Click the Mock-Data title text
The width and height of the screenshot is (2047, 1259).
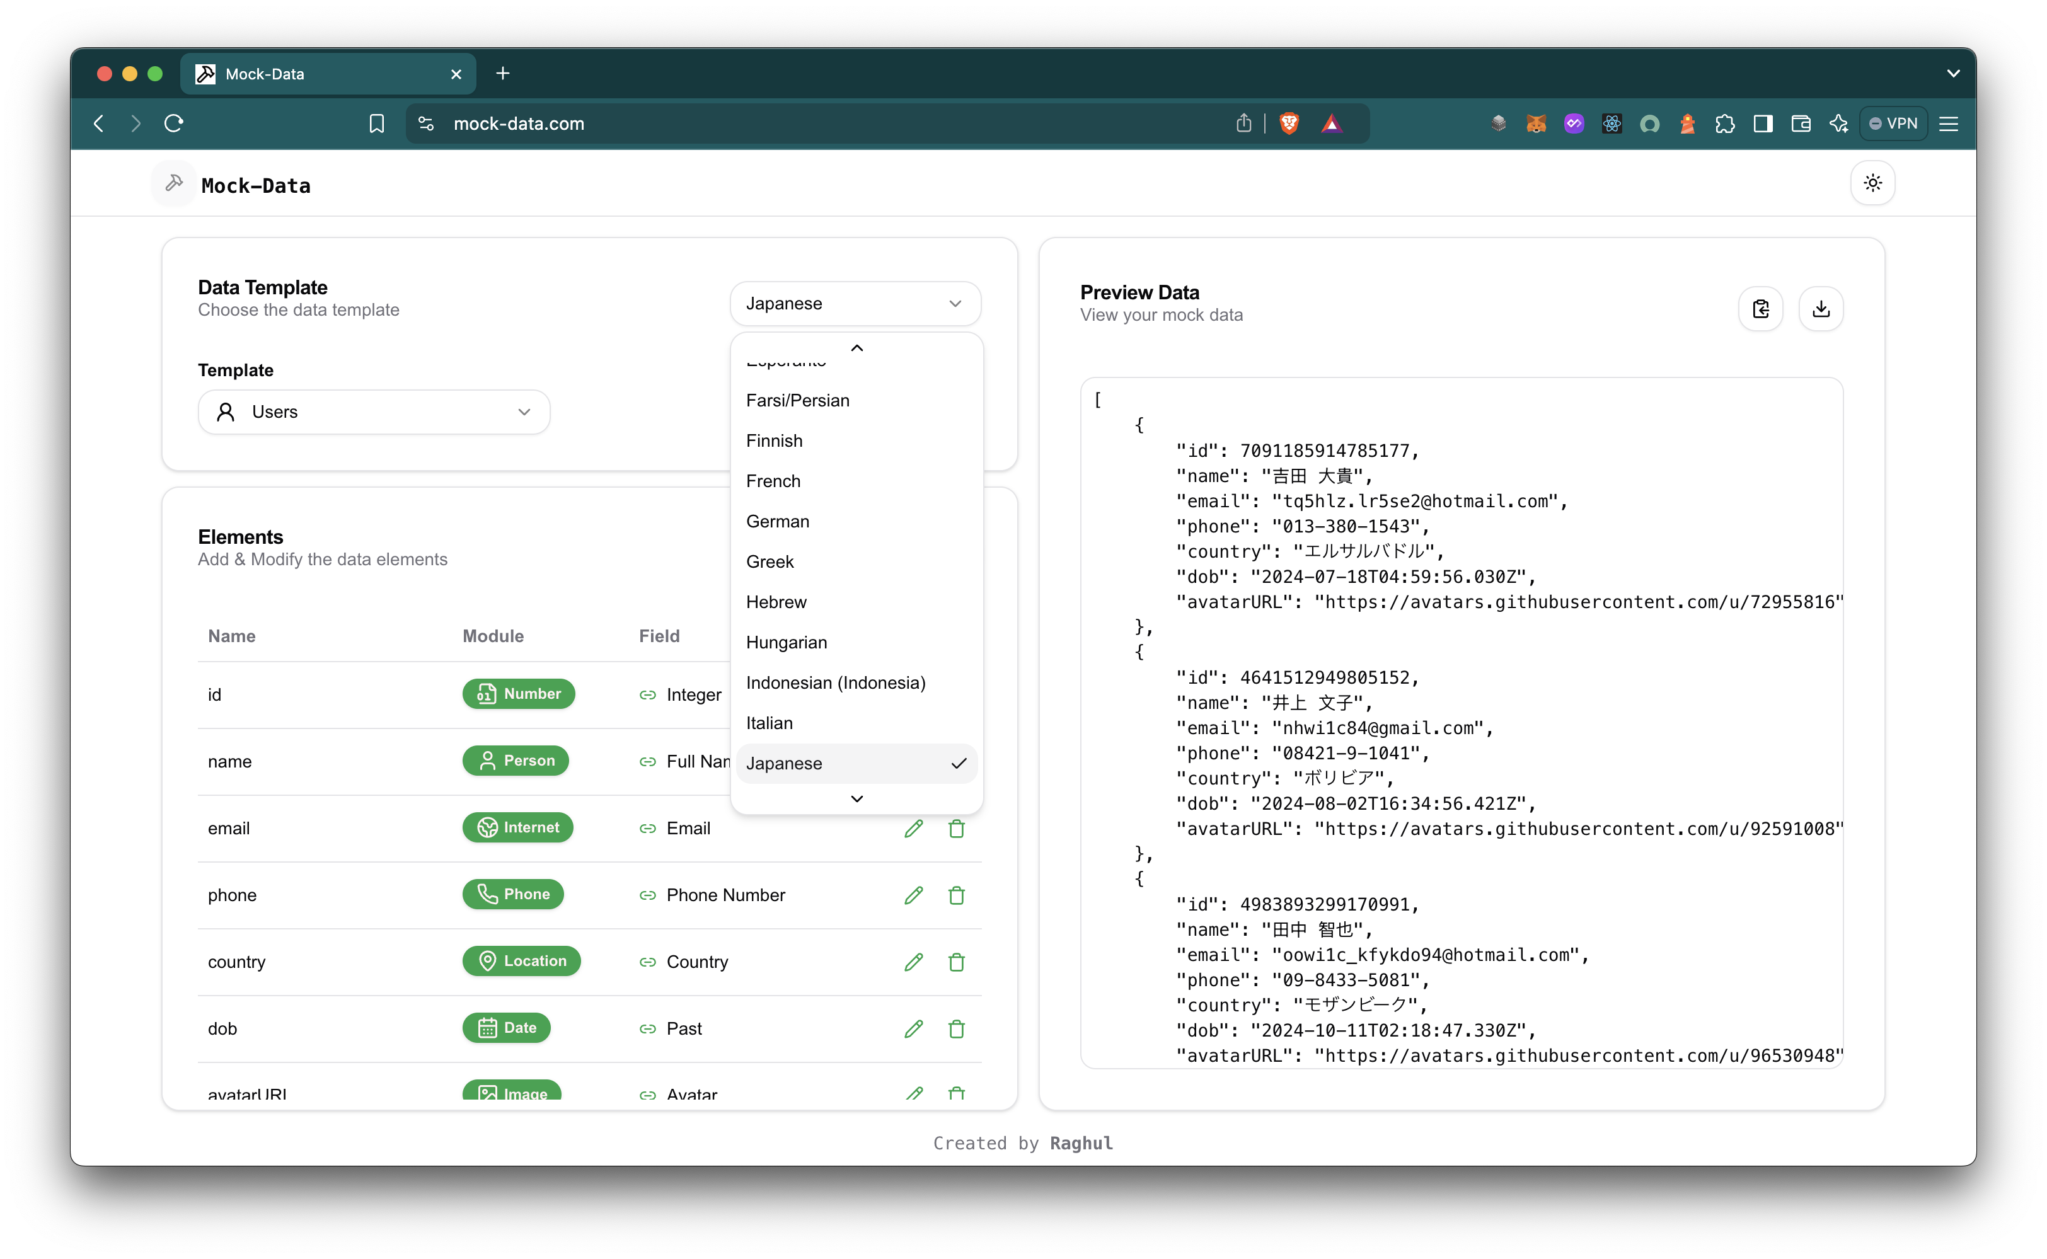[x=256, y=185]
